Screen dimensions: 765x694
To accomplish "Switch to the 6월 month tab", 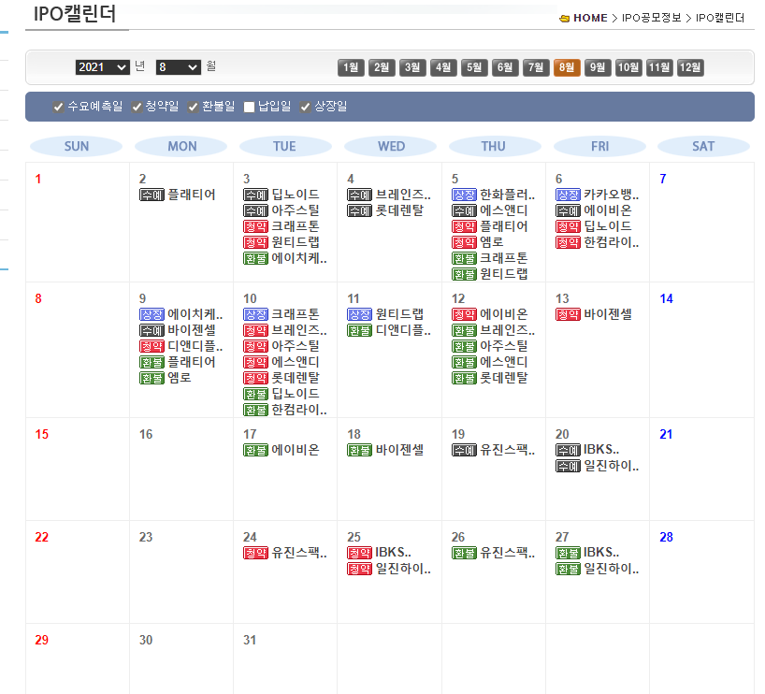I will pyautogui.click(x=505, y=67).
